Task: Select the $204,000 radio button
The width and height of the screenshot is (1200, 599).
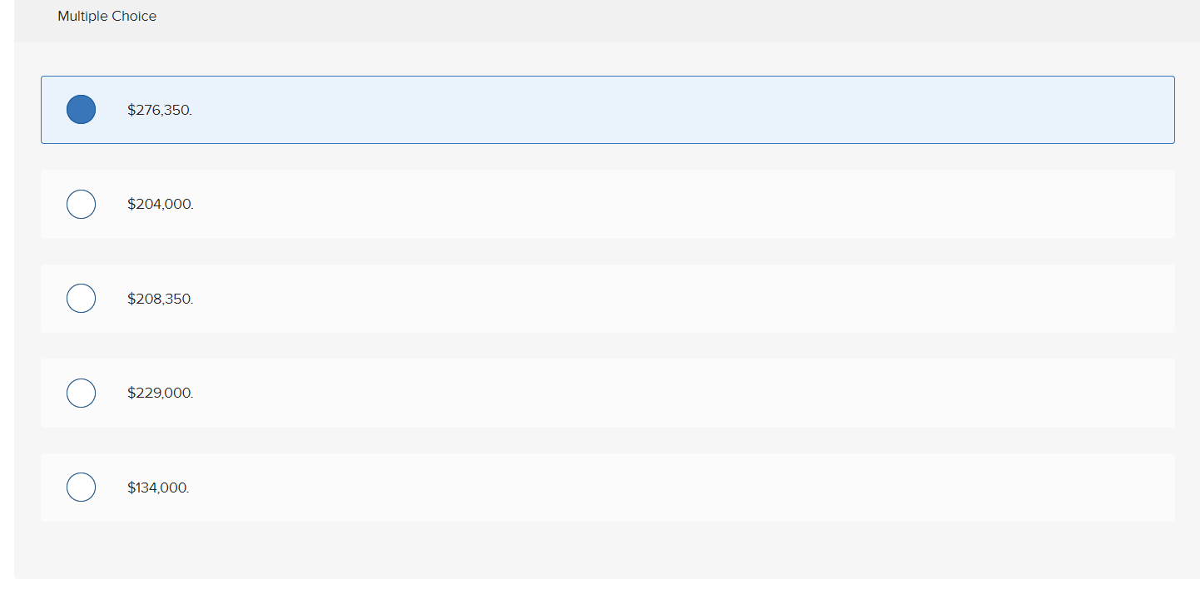Action: pyautogui.click(x=81, y=204)
